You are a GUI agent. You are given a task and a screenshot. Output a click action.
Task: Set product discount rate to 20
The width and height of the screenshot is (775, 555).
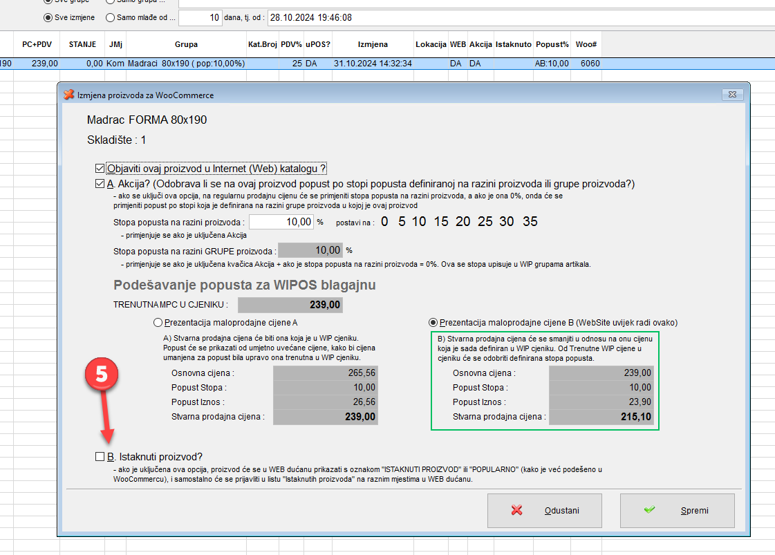463,222
